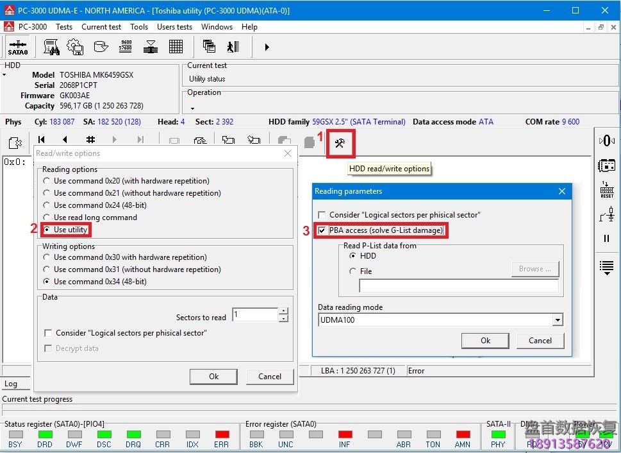Click the grid table toolbar icon
The image size is (621, 453).
click(x=176, y=47)
